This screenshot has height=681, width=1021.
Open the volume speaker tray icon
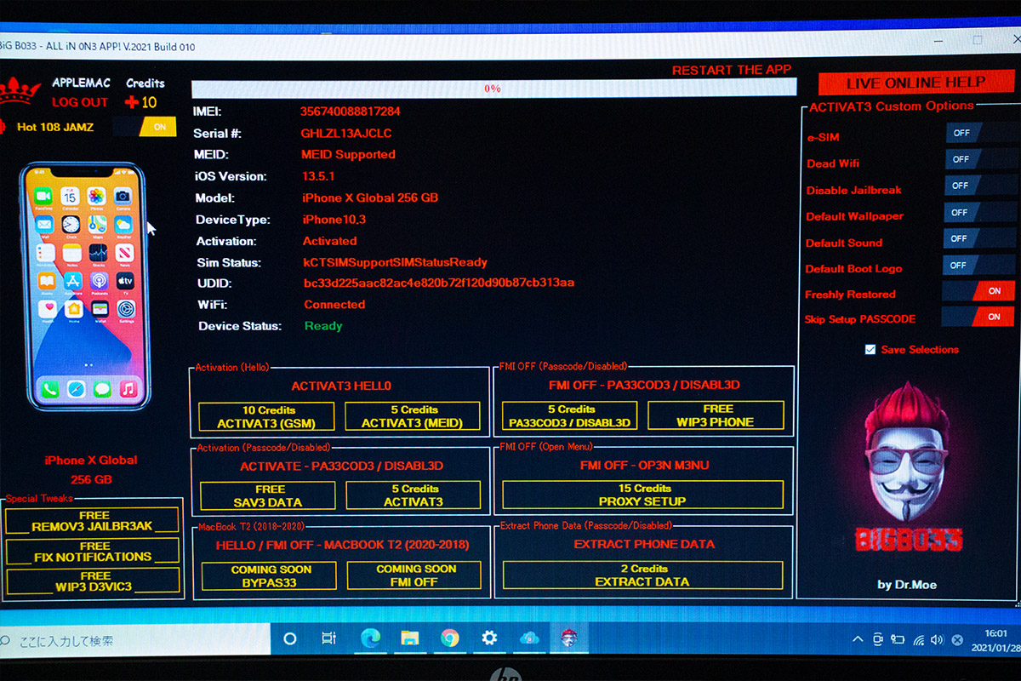(x=938, y=640)
